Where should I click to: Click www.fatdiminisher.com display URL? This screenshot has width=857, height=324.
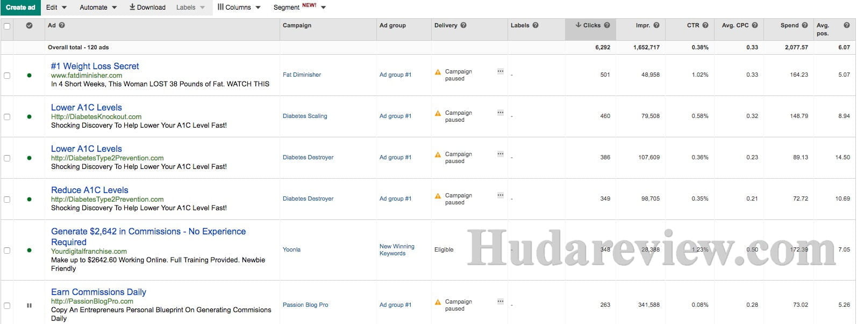[87, 76]
